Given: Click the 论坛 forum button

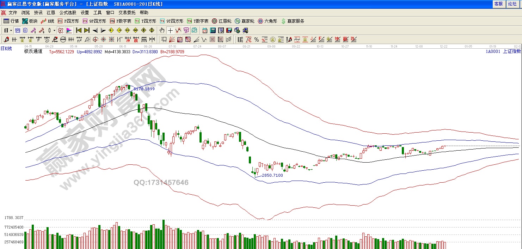Looking at the screenshot, I should [512, 4].
